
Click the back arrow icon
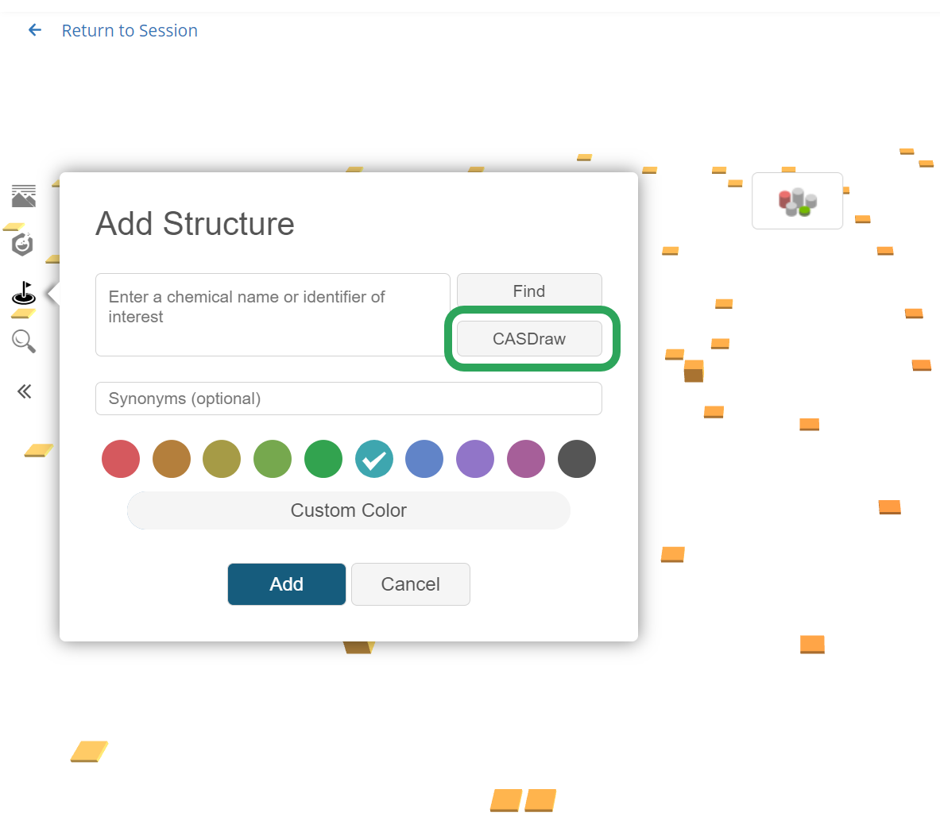coord(35,30)
